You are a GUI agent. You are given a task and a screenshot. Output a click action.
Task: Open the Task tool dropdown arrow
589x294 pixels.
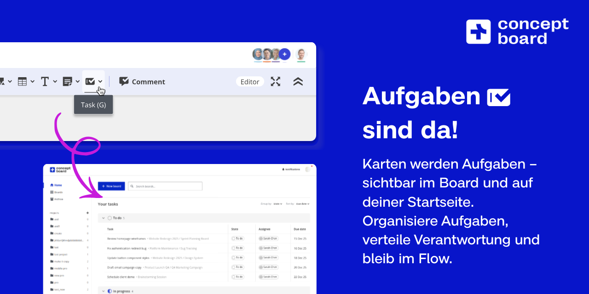[100, 80]
